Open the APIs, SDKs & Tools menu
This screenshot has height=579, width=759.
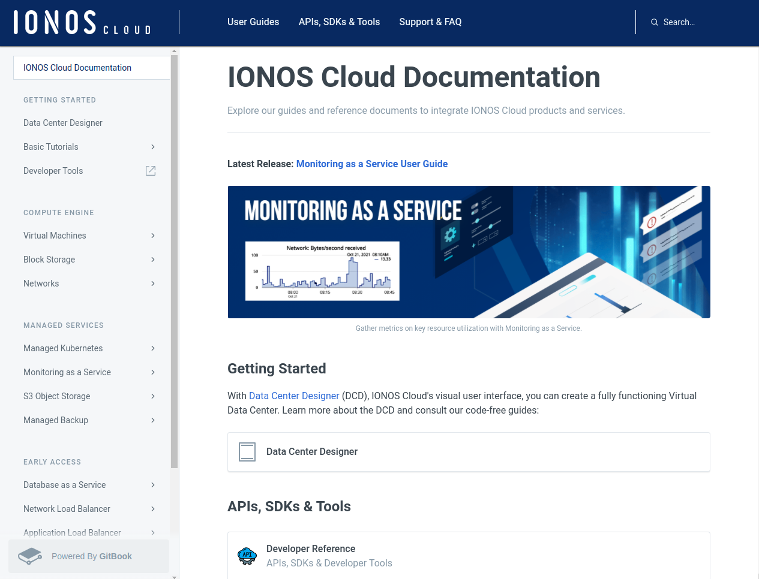(x=340, y=22)
